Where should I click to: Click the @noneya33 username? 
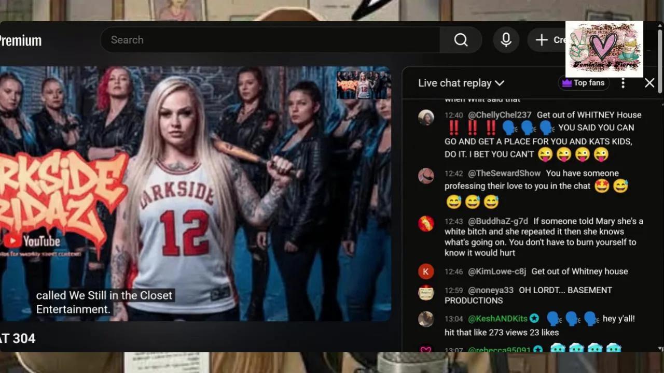click(491, 290)
